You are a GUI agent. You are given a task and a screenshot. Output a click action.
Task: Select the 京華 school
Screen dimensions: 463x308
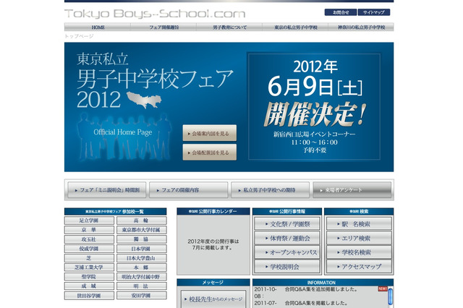click(x=89, y=230)
